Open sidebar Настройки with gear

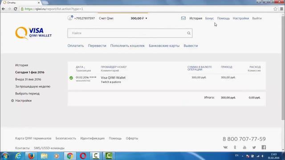tap(21, 100)
